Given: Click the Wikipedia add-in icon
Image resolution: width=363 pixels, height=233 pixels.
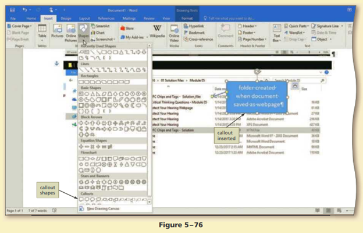Looking at the screenshot, I should (157, 31).
